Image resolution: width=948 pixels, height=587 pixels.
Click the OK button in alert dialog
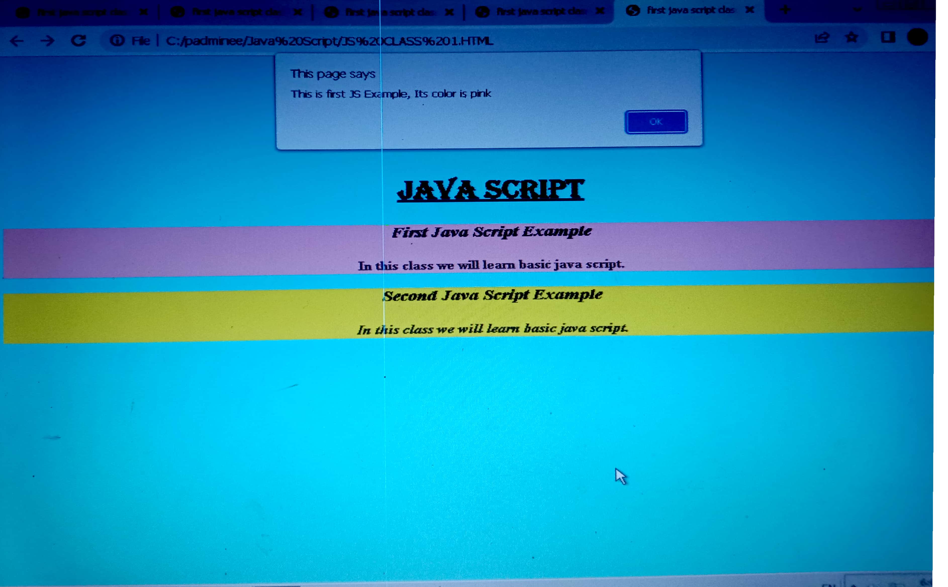pyautogui.click(x=656, y=122)
